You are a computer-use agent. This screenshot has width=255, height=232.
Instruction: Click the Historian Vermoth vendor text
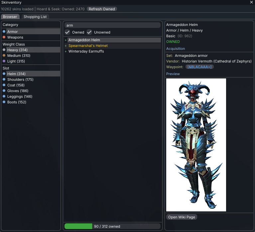[217, 61]
